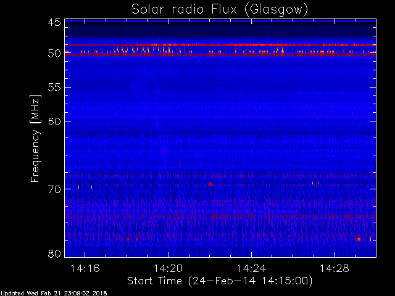Click the '55' frequency tick label
The width and height of the screenshot is (395, 296).
tap(54, 88)
